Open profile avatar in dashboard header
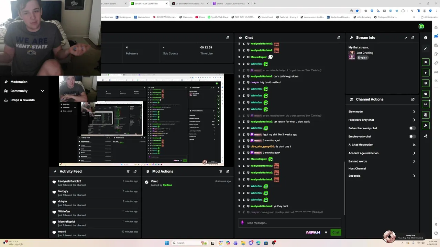 tap(421, 26)
